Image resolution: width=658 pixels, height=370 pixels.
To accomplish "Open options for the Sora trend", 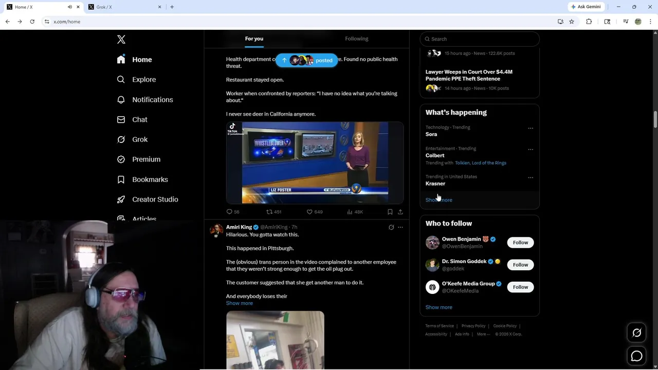I will pos(531,128).
